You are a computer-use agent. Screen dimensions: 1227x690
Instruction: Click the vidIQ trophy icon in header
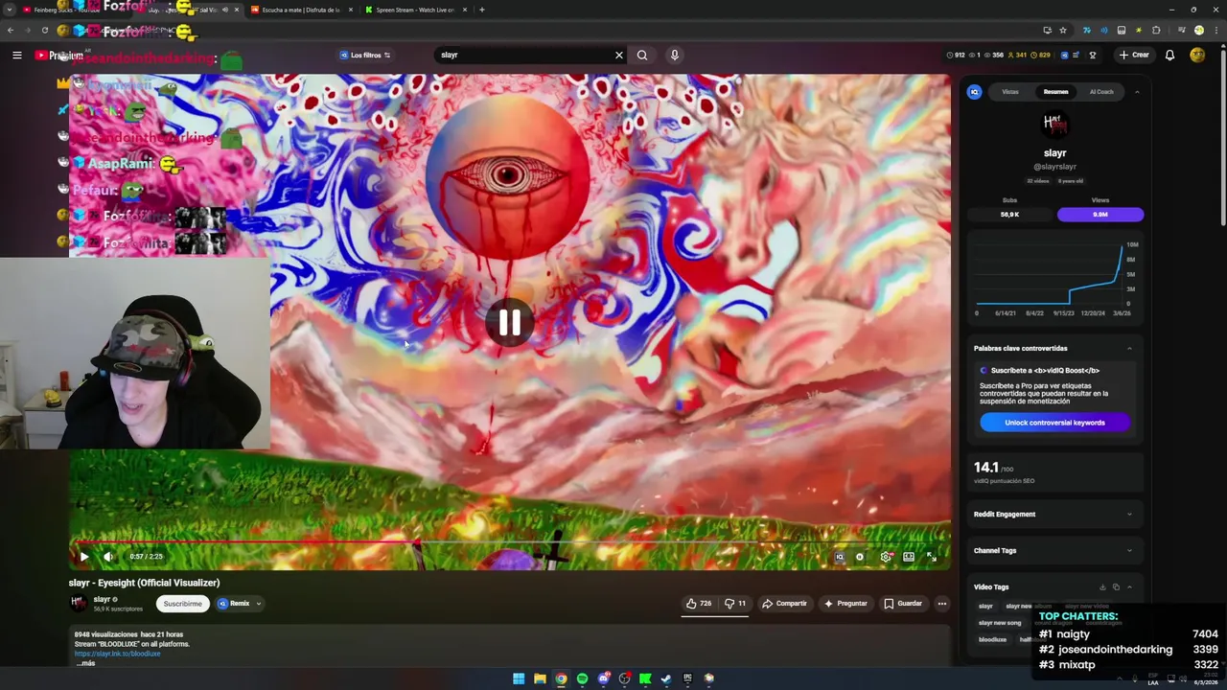[x=1093, y=56]
